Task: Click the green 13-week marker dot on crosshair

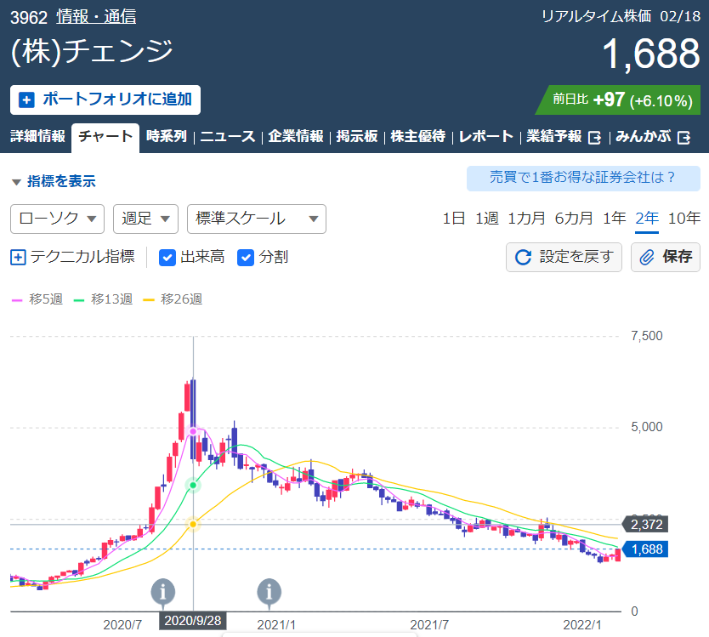Action: click(193, 486)
